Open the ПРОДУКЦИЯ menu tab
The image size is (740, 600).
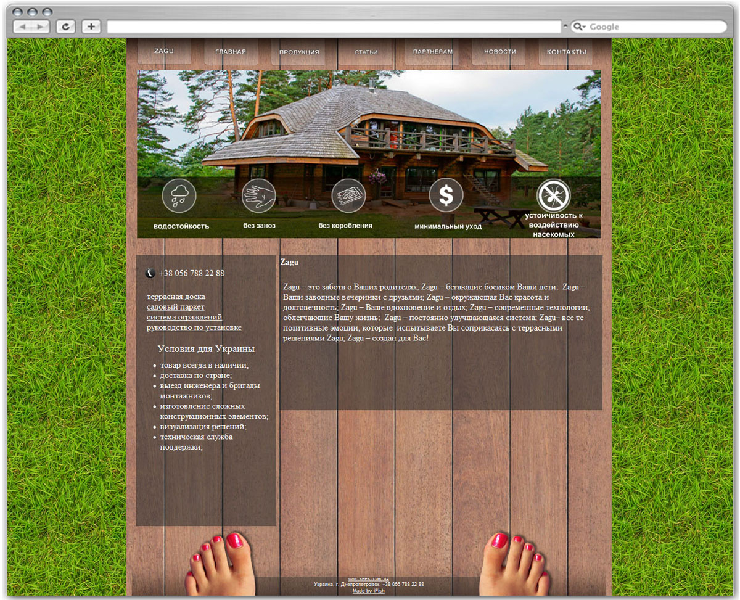298,52
